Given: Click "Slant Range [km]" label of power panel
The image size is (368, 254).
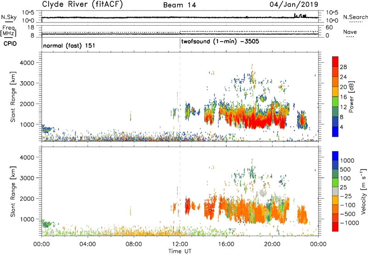Looking at the screenshot, I should 13,97.
